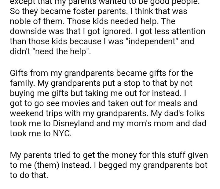The height and width of the screenshot is (189, 220).
Task: Click the word "stuff" in the last paragraph
Action: pyautogui.click(x=168, y=155)
